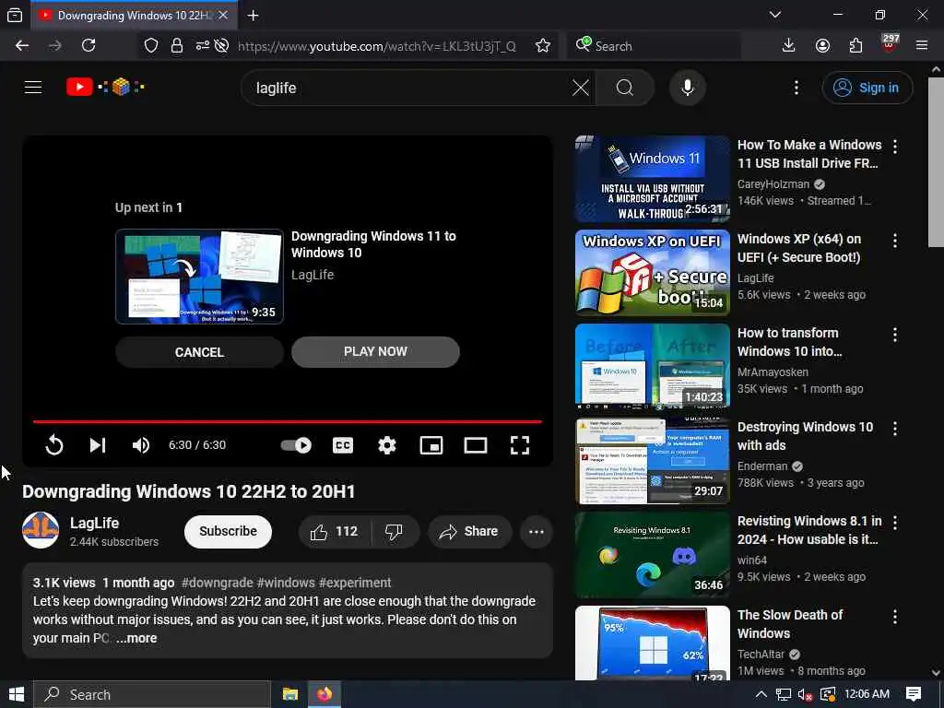List all tabs with chevron

774,15
